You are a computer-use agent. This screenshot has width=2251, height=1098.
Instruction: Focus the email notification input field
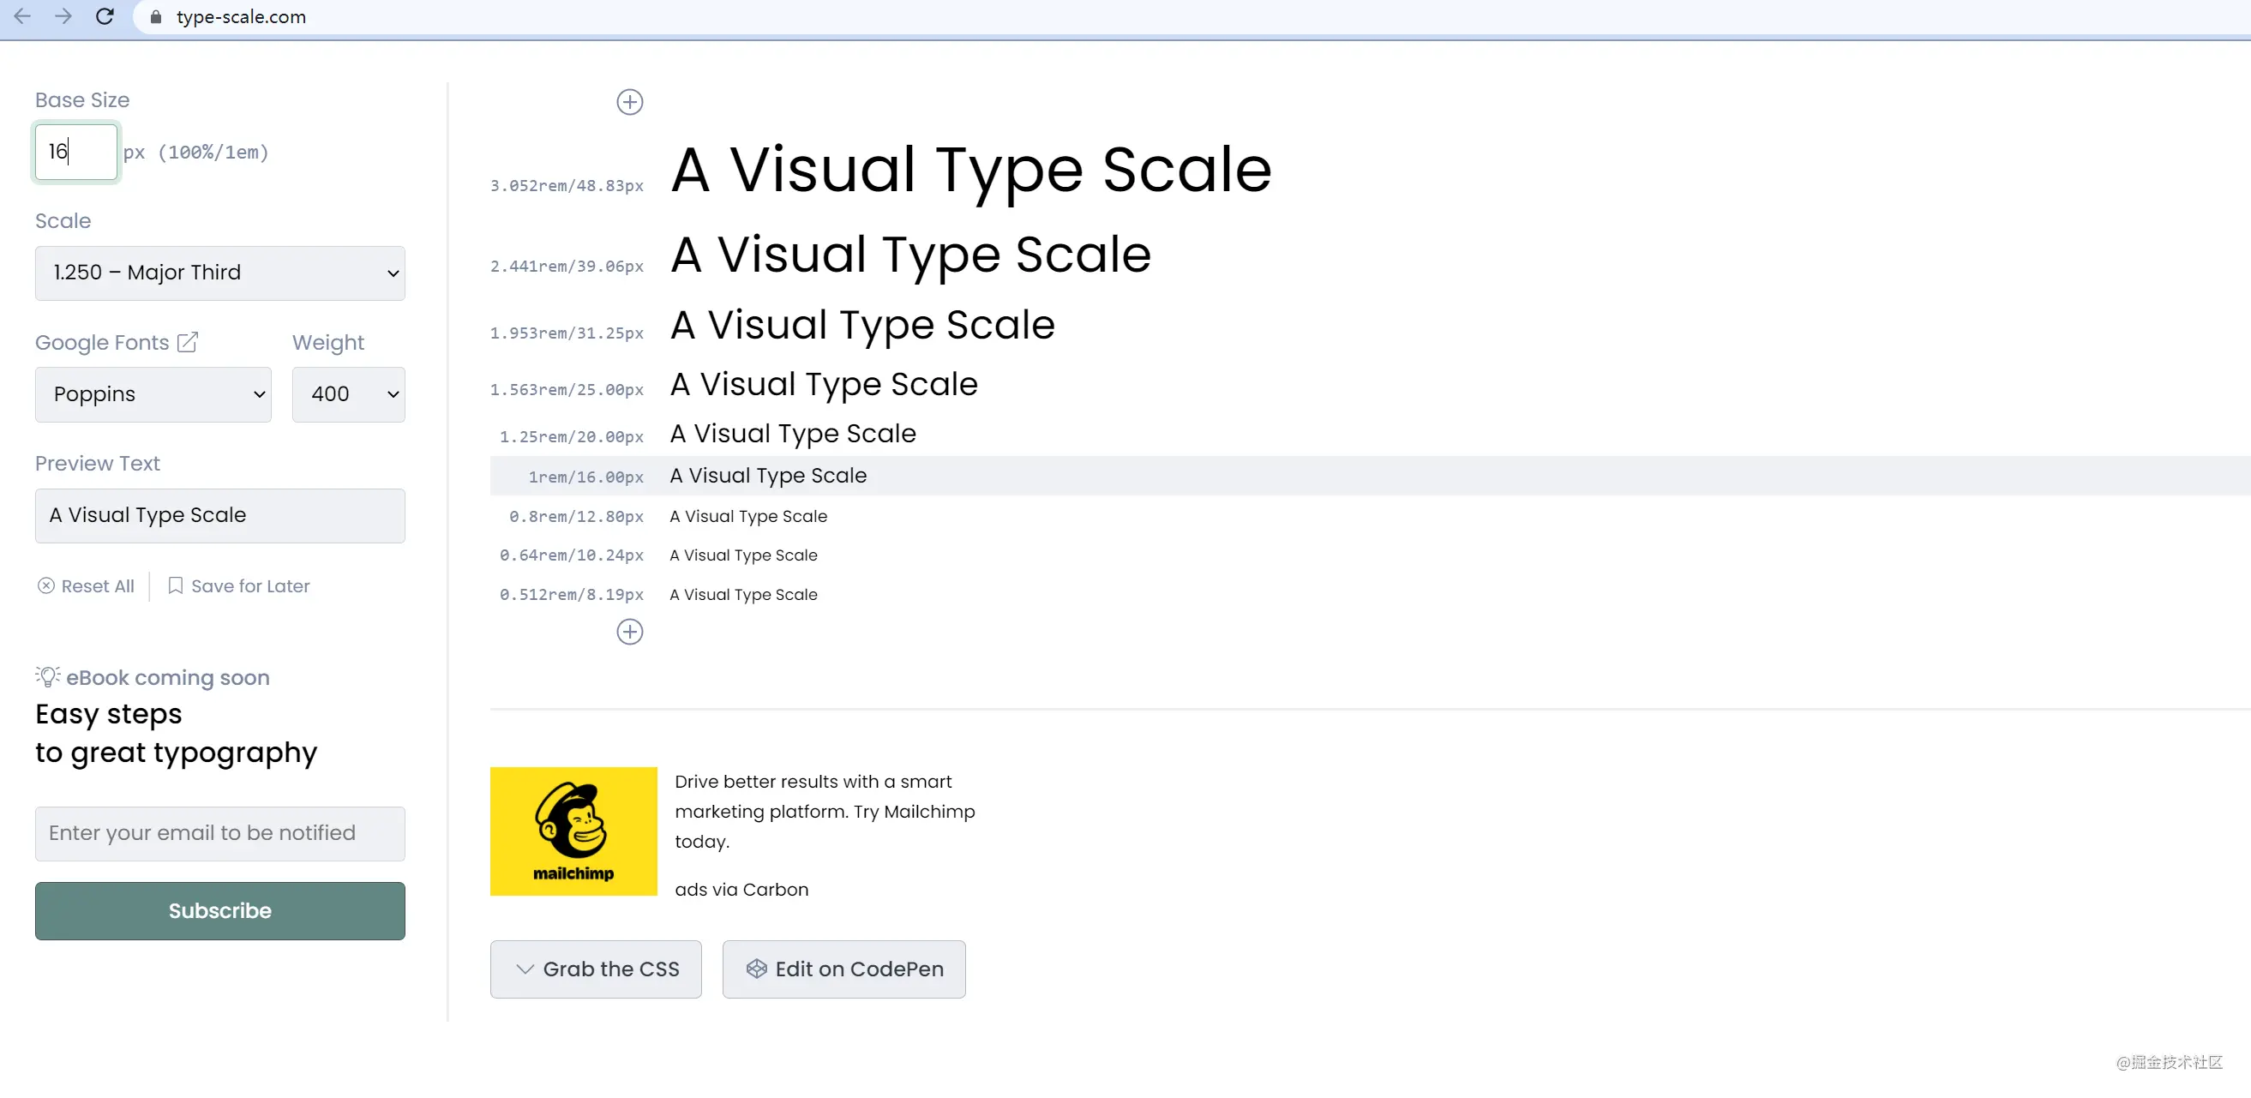(219, 833)
